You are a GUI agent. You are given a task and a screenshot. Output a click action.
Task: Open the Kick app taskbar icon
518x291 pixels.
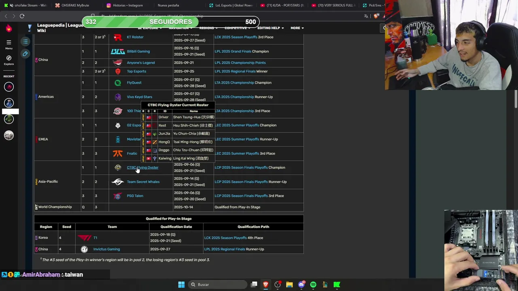(x=337, y=285)
